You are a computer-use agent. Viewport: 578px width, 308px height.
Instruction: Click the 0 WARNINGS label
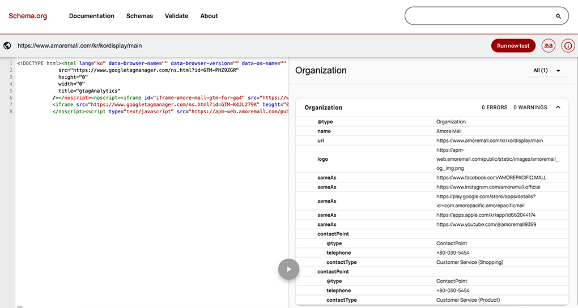[x=530, y=108]
